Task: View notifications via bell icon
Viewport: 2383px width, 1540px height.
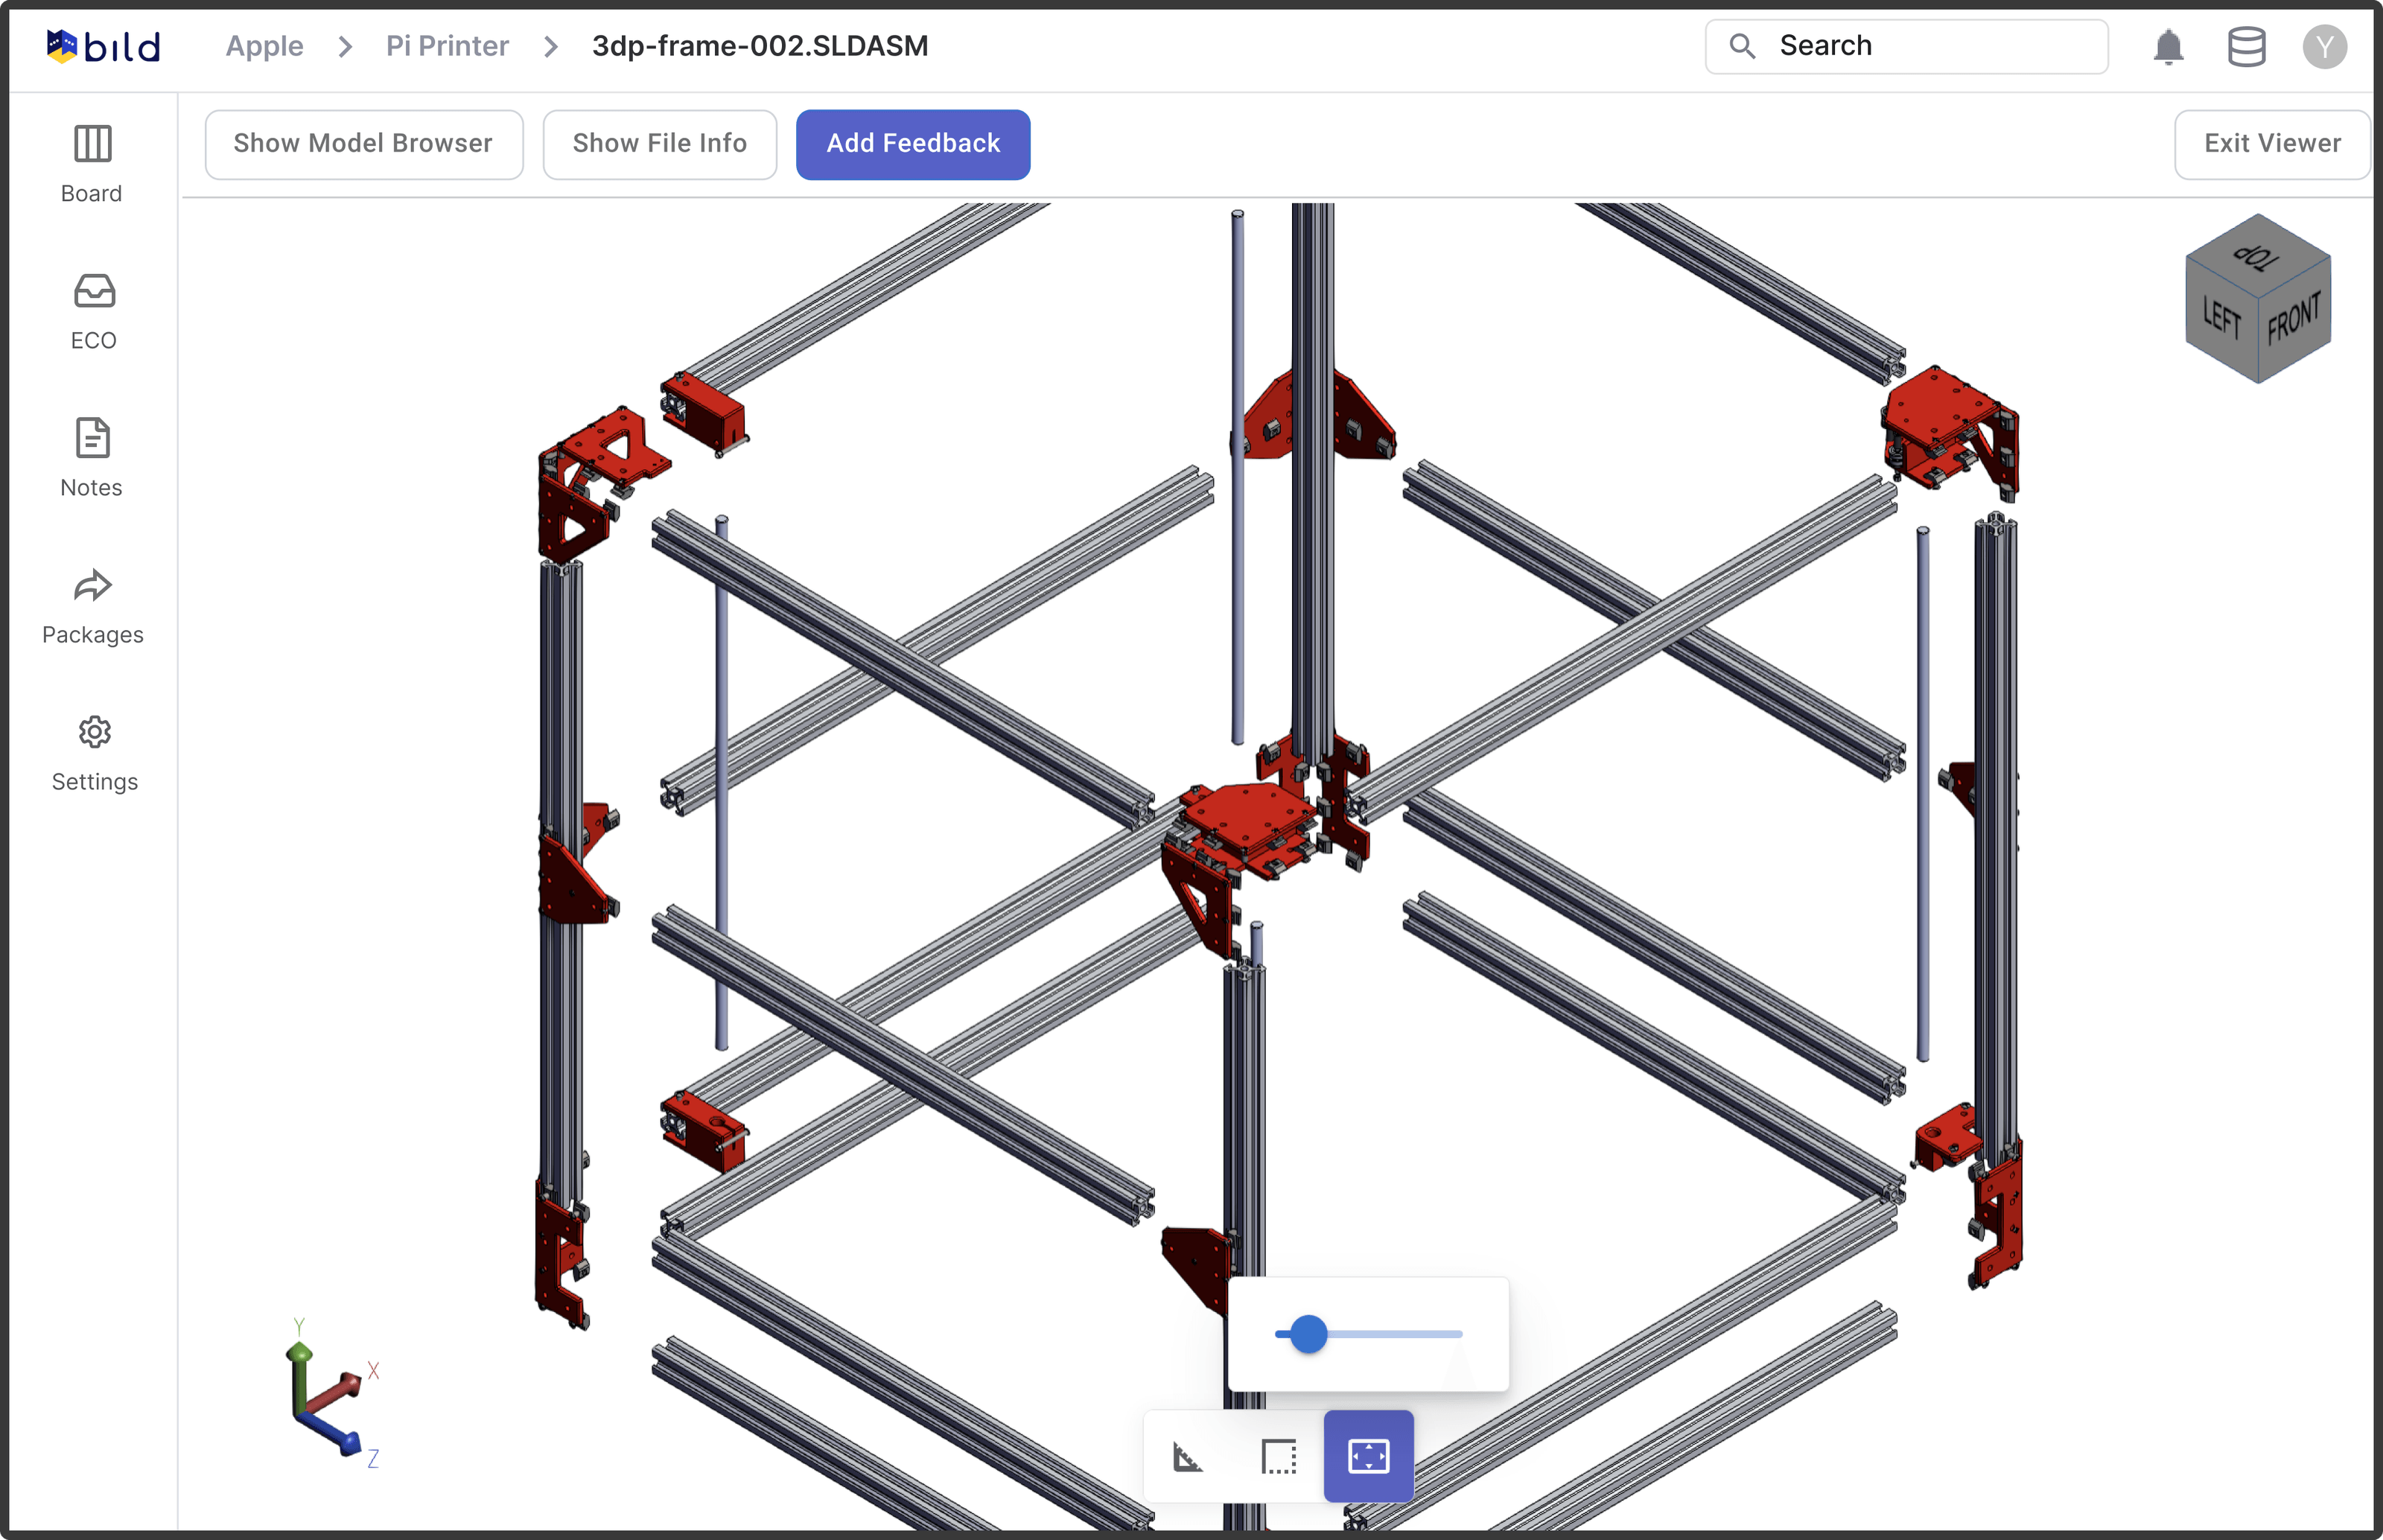Action: point(2168,47)
